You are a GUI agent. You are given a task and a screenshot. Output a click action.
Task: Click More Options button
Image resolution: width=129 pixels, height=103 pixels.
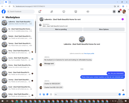(x=104, y=29)
